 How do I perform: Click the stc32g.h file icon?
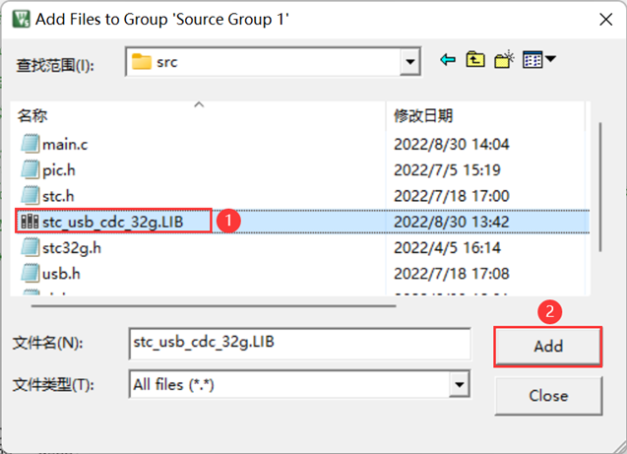click(x=30, y=247)
